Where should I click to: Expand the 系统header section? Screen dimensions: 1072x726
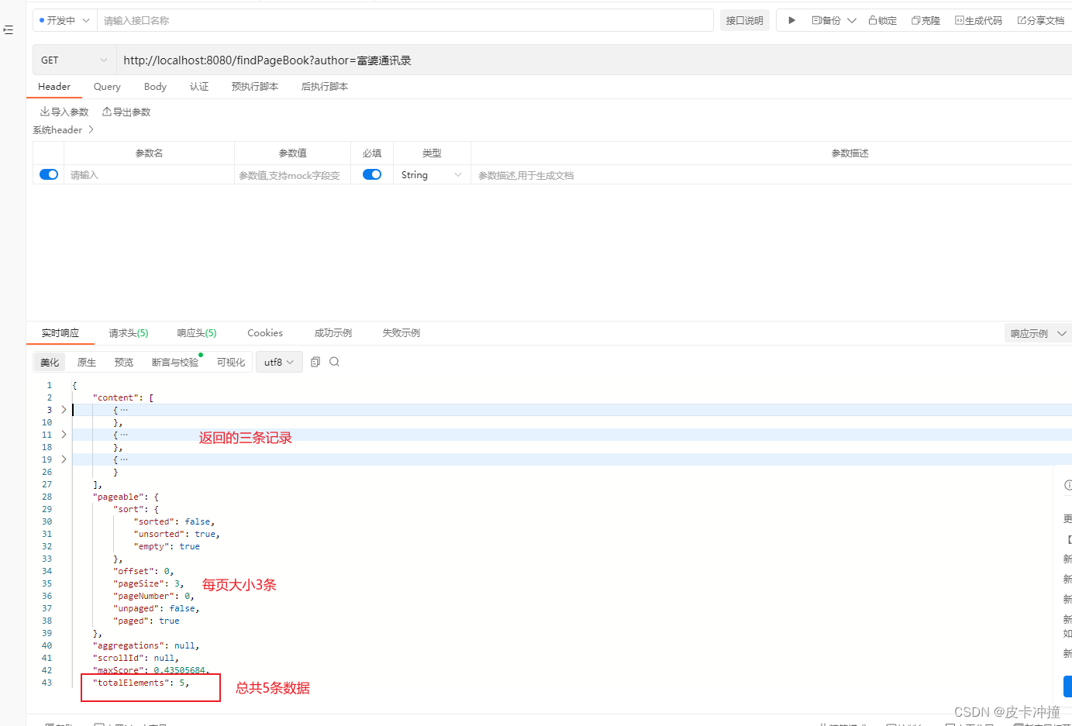coord(63,130)
